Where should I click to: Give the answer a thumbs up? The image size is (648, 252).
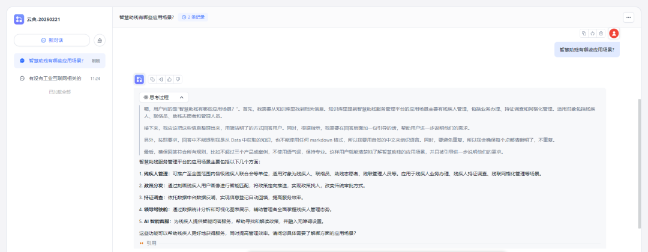[169, 79]
